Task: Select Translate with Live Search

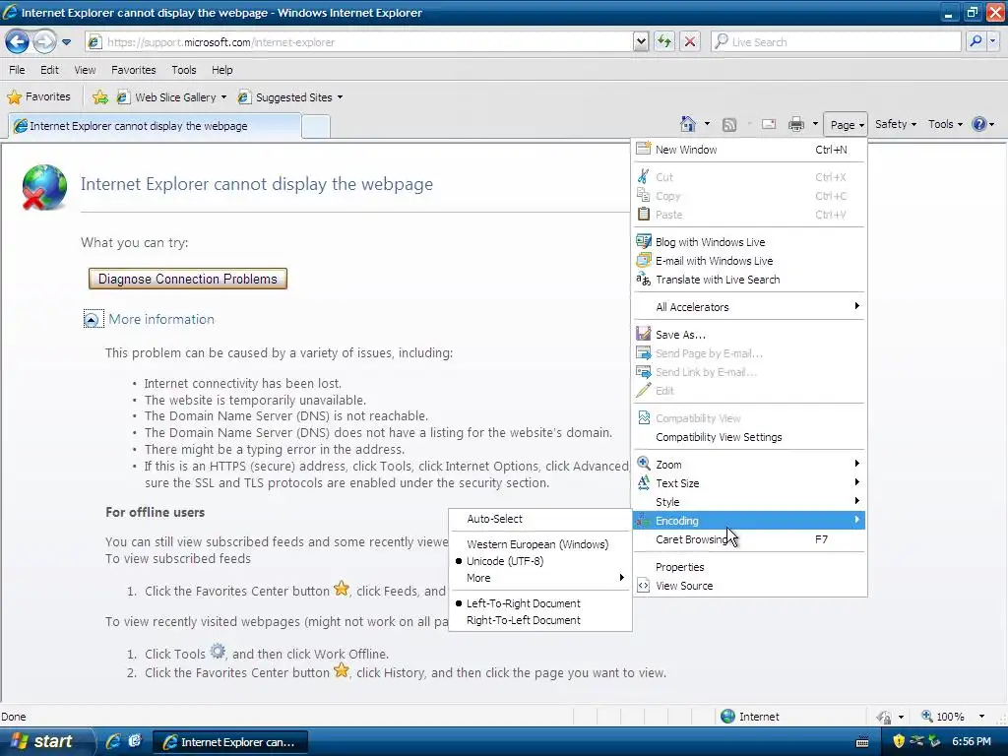Action: [x=749, y=280]
